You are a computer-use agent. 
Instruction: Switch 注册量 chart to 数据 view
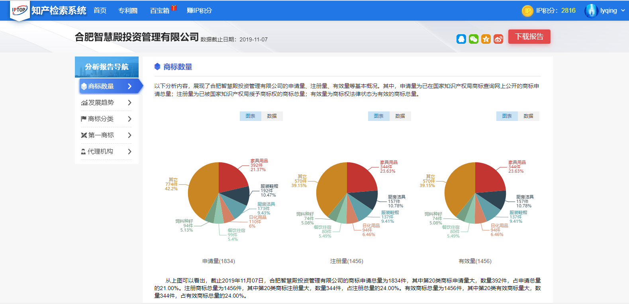tap(400, 116)
